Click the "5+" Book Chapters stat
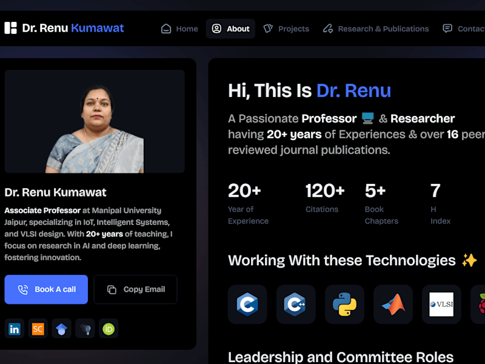The width and height of the screenshot is (485, 364). [375, 190]
